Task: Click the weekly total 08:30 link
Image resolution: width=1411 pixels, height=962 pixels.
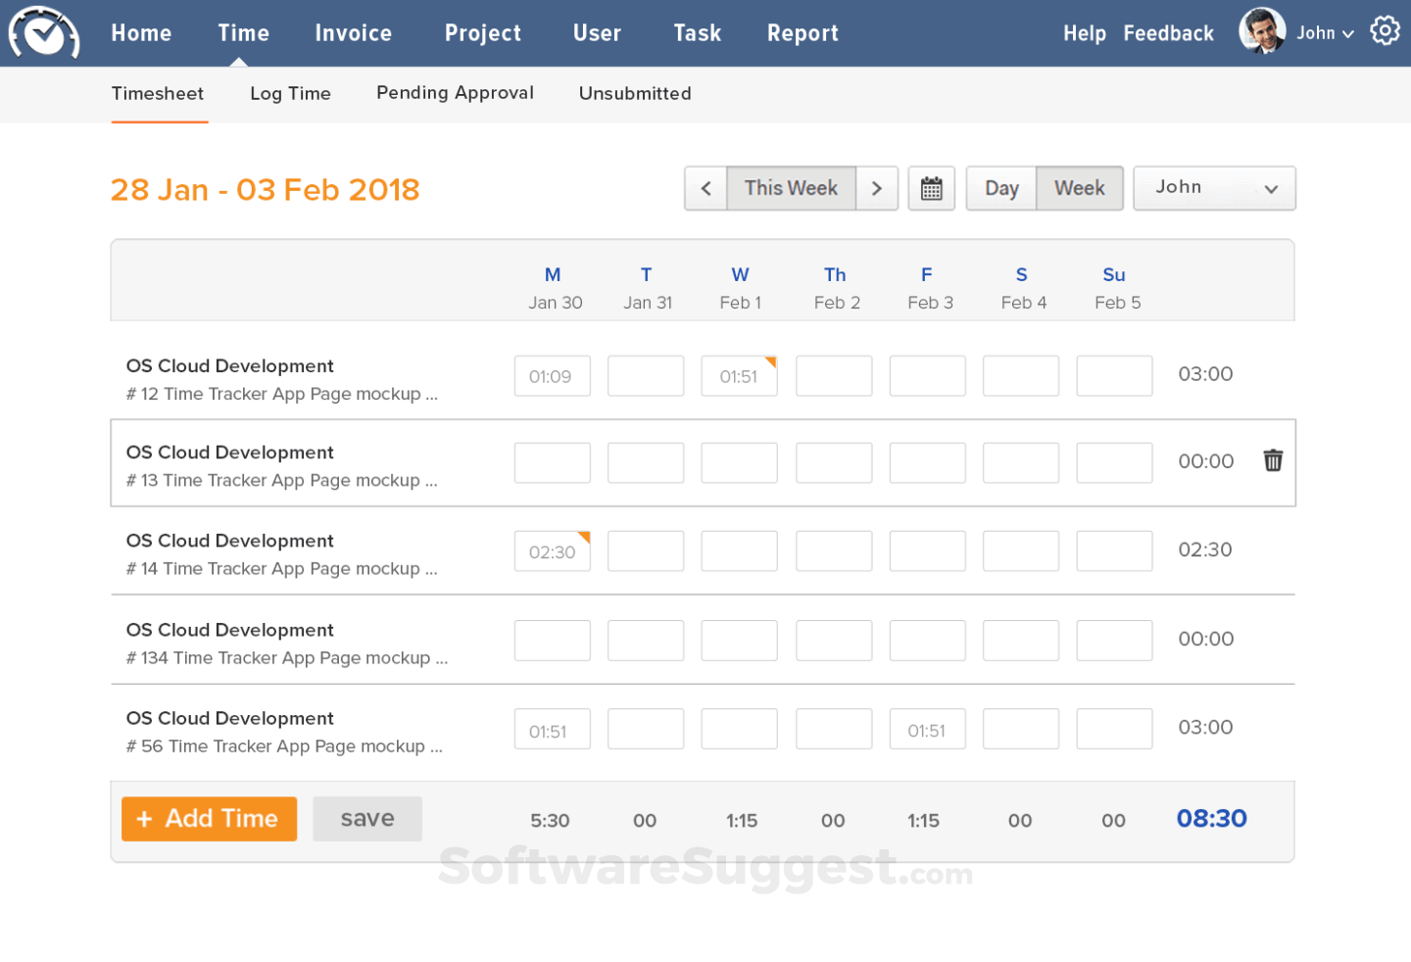Action: click(x=1211, y=818)
